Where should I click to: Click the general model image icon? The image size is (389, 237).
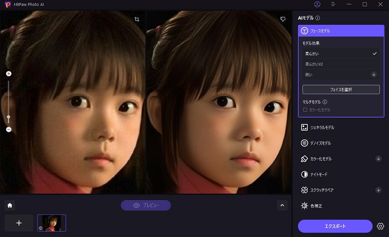click(x=304, y=127)
